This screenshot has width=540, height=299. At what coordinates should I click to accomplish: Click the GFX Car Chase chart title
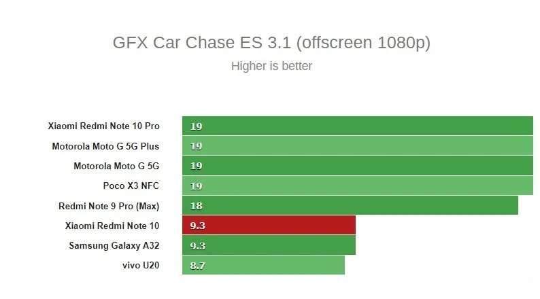(x=271, y=43)
